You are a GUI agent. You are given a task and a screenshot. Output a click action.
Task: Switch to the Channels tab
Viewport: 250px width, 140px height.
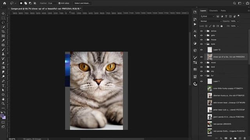[x=213, y=10]
